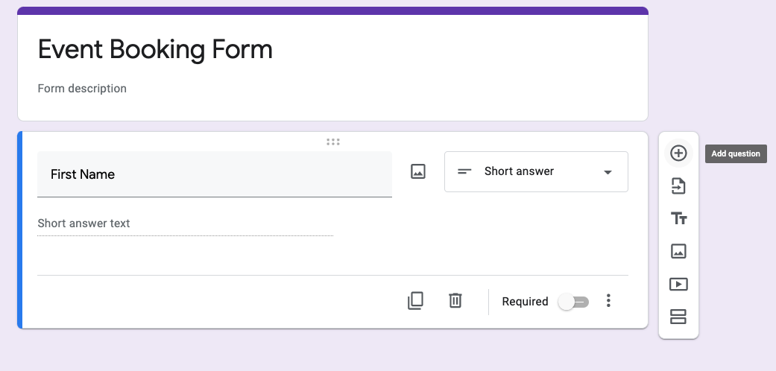776x371 pixels.
Task: Click the Event Booking Form title
Action: coord(155,49)
